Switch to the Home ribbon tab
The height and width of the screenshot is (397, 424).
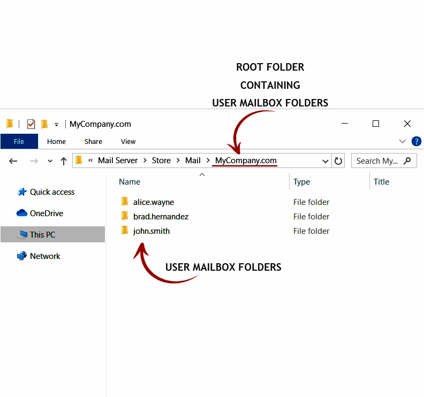click(56, 142)
